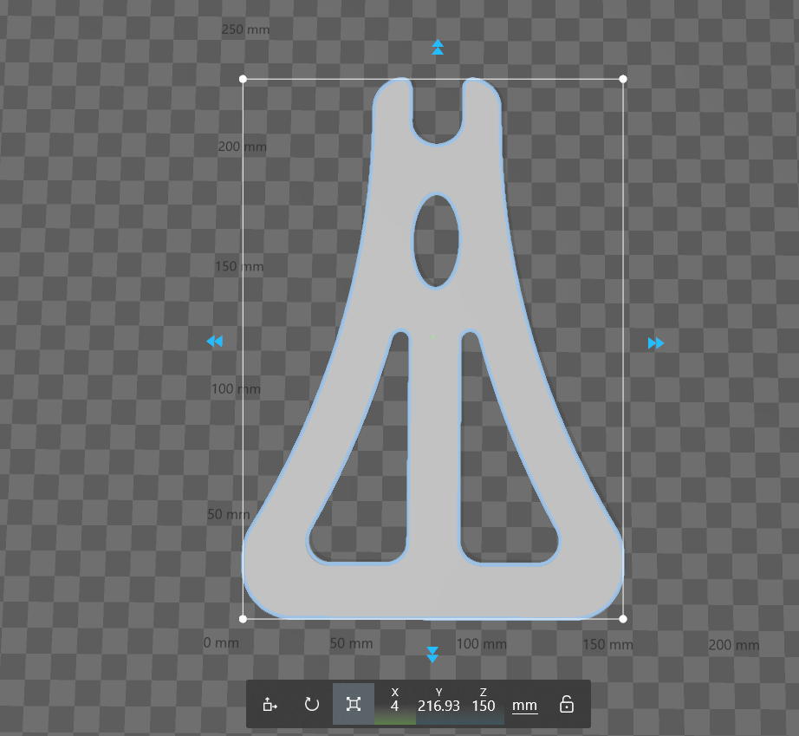Select the Scale tool icon
Screen dimensions: 799x736
(x=353, y=705)
